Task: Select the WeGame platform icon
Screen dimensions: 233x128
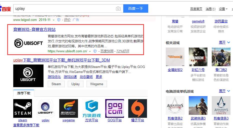Action: pos(68,108)
